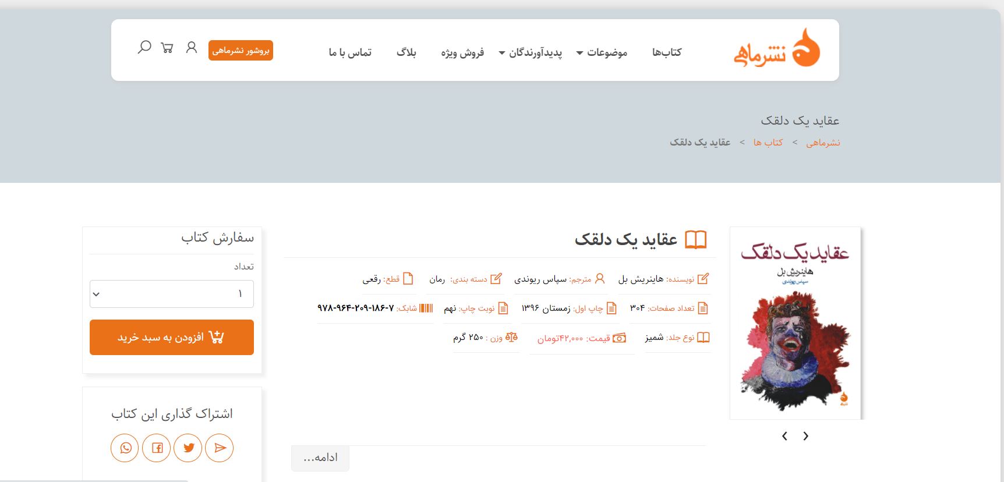This screenshot has height=482, width=1004.
Task: Click the بروشور نشرماهی button
Action: pyautogui.click(x=241, y=50)
